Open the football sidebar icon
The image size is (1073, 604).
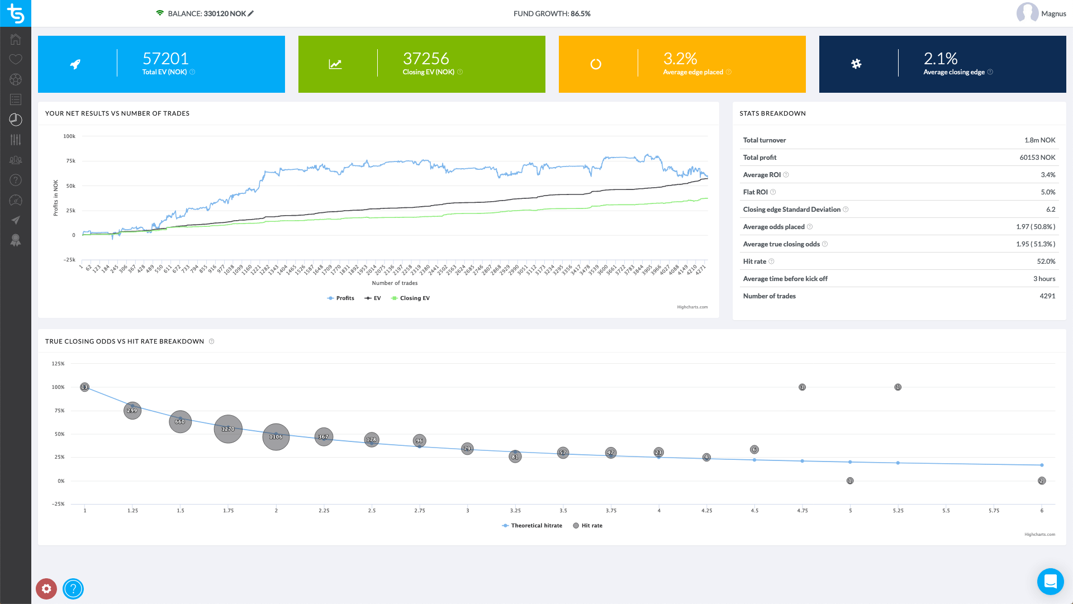[16, 79]
